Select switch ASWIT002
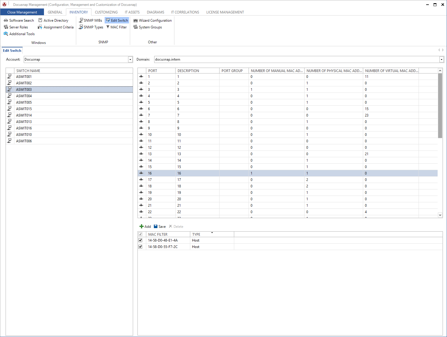This screenshot has height=337, width=447. (69, 83)
